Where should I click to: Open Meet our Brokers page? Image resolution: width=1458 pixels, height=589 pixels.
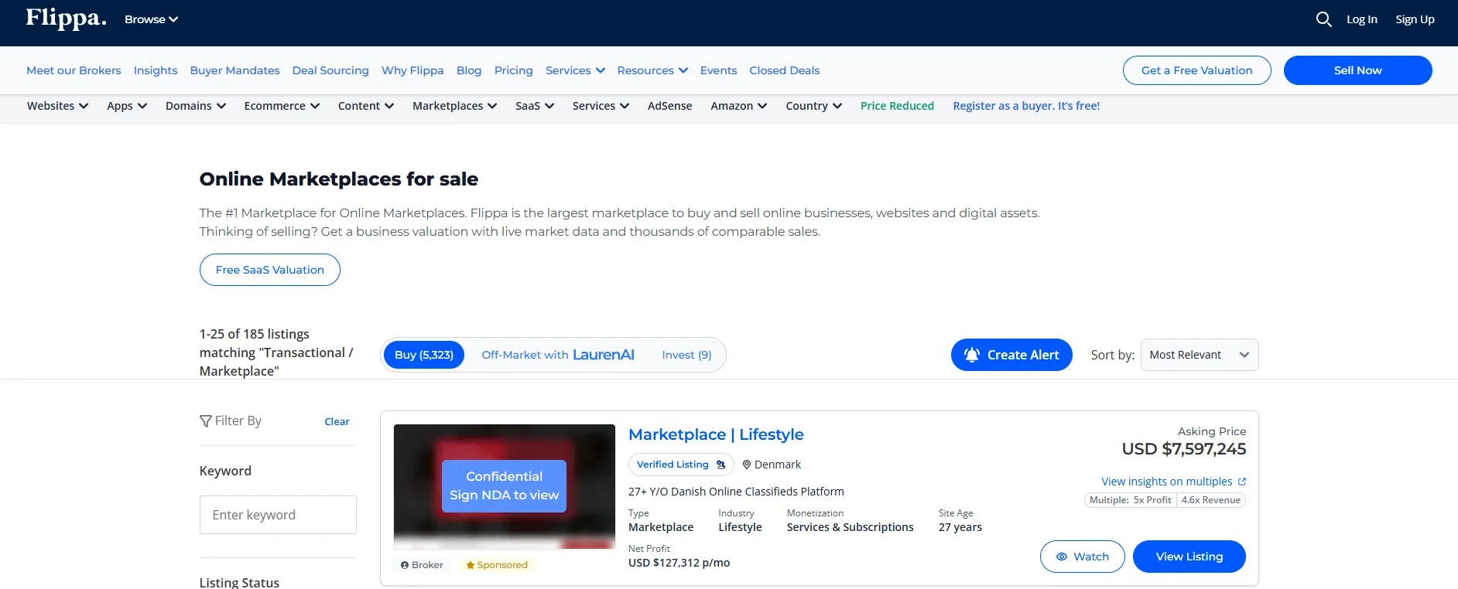(x=74, y=70)
